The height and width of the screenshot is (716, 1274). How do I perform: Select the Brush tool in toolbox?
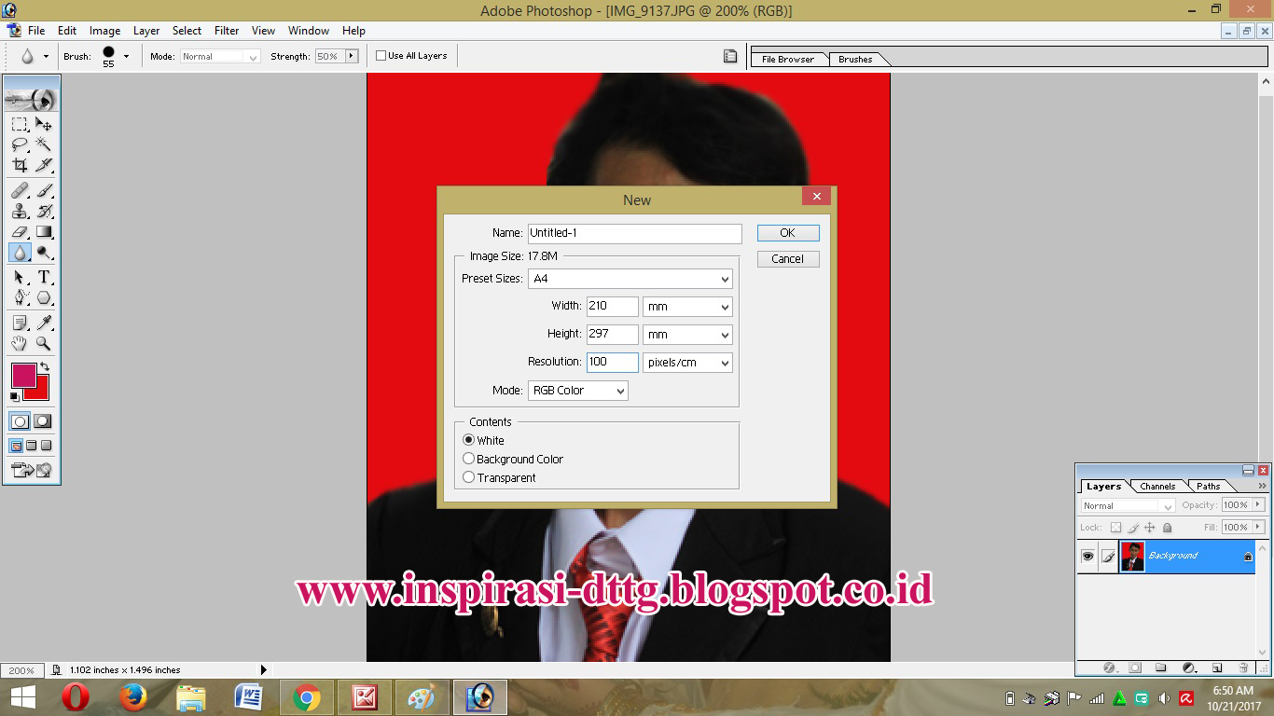tap(44, 190)
